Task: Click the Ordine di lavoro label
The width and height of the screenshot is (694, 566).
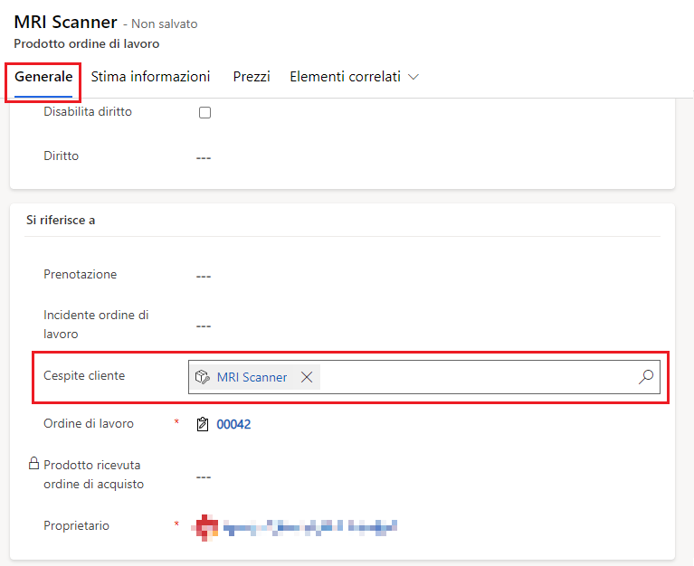Action: [x=89, y=424]
